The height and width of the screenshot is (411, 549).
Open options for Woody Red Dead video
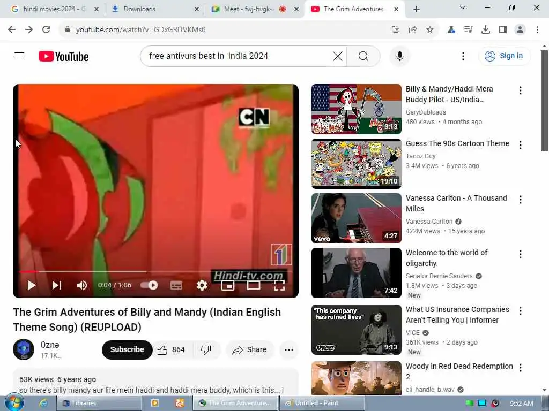521,367
